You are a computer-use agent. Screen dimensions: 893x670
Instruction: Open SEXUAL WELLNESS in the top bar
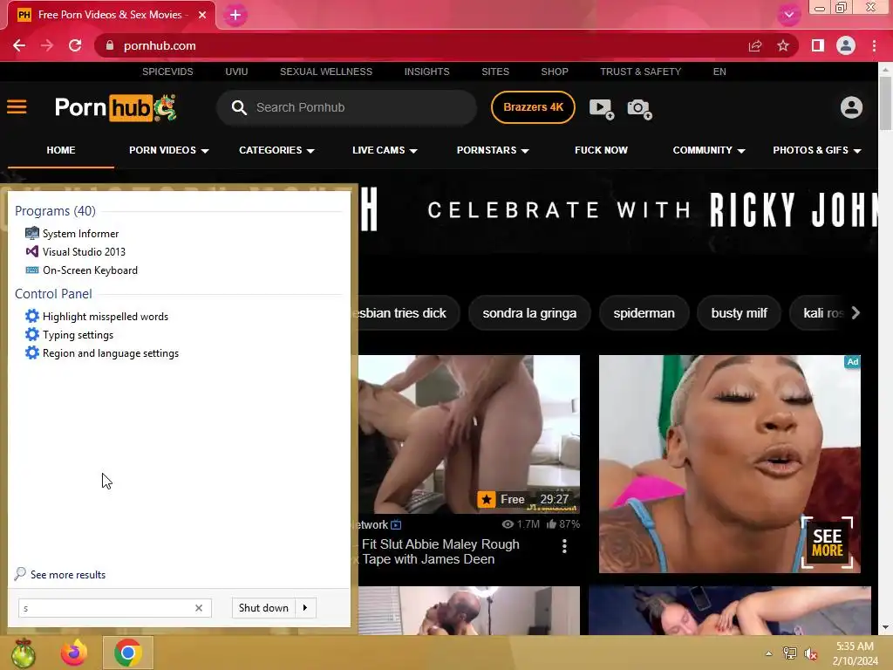[326, 72]
